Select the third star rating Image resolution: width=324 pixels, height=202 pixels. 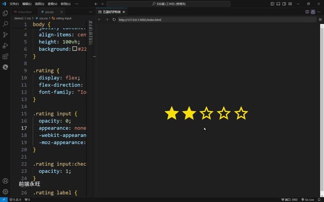click(x=207, y=114)
